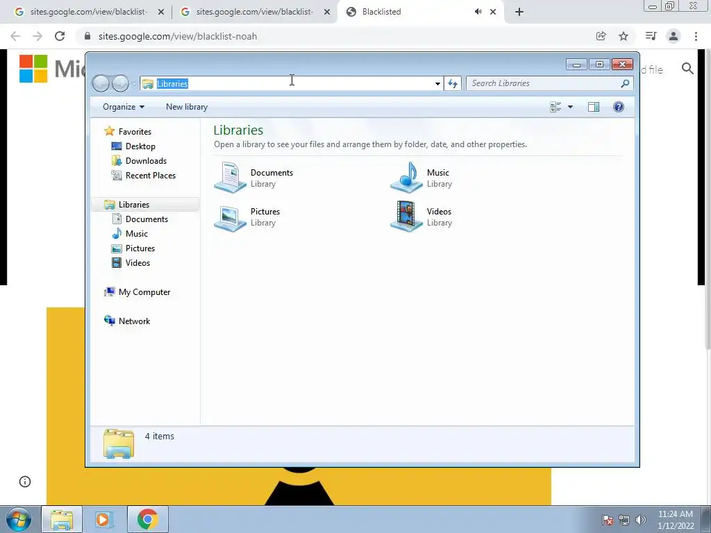Mute audio on the Blacklisted tab
Image resolution: width=711 pixels, height=533 pixels.
478,12
